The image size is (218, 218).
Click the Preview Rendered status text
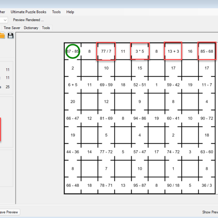click(x=28, y=20)
